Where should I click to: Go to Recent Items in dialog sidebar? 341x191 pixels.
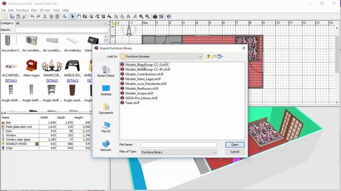coord(105,71)
